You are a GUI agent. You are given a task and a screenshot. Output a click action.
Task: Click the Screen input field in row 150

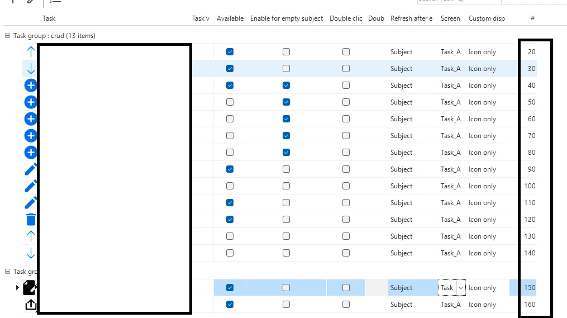[x=447, y=288]
